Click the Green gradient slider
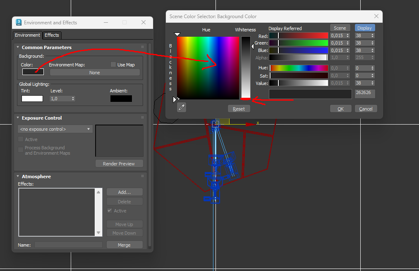419x271 pixels. point(299,43)
